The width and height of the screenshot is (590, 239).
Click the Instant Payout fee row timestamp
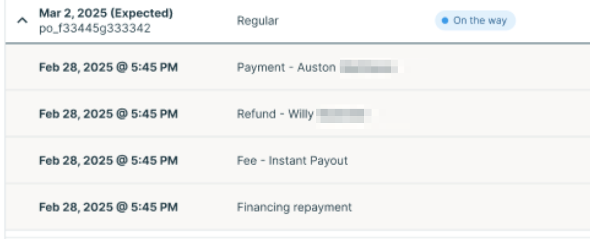[x=108, y=161]
